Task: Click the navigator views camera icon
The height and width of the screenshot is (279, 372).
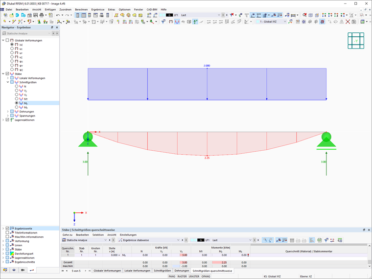Action: click(x=23, y=270)
